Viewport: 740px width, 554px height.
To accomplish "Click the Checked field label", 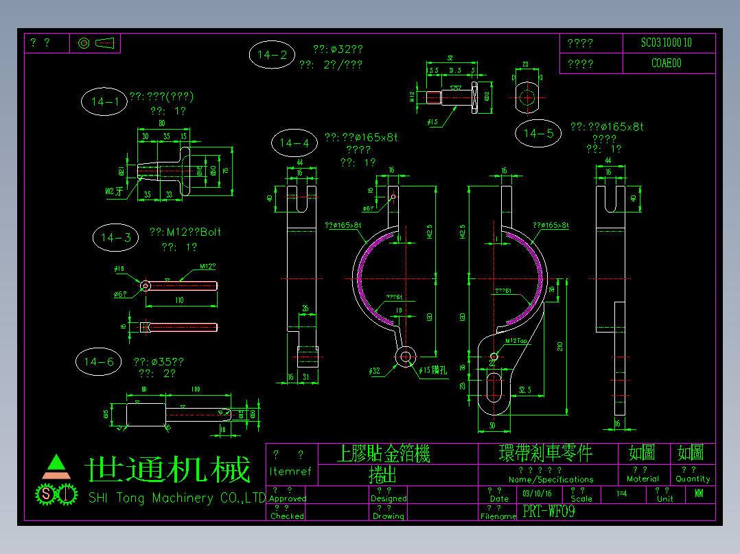I will [287, 516].
